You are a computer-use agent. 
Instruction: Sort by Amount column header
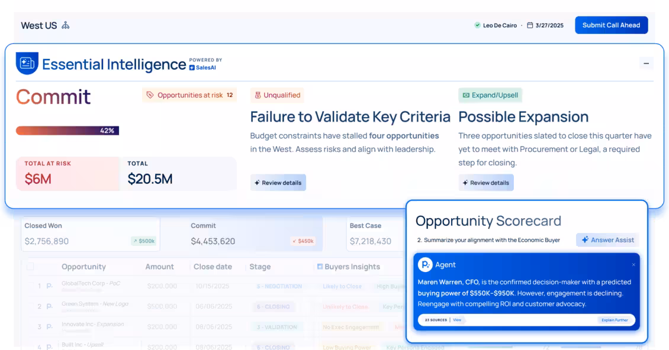[160, 267]
